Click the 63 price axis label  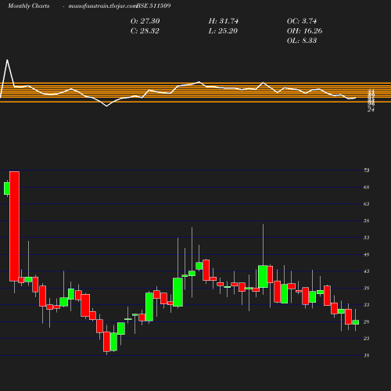point(367,204)
